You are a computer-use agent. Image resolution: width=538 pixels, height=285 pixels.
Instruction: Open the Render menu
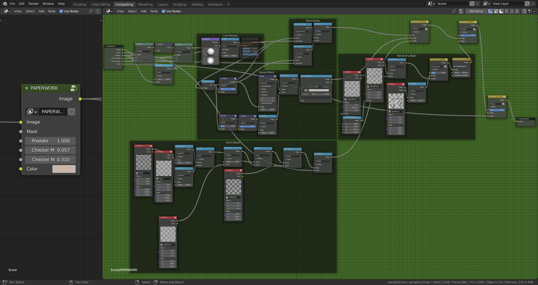coord(33,4)
